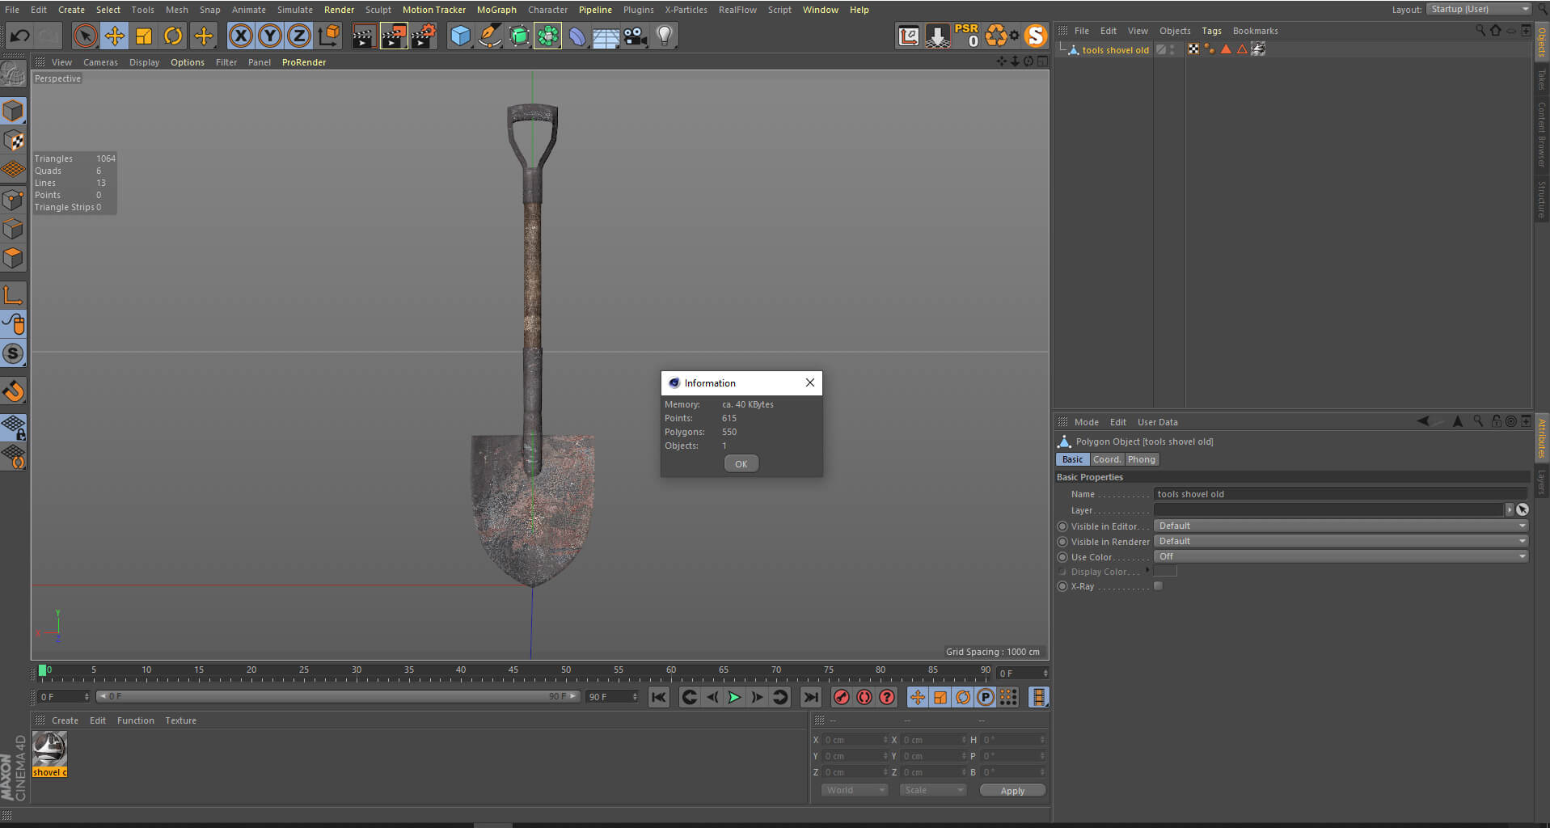Go to start of animation
Viewport: 1550px width, 828px height.
pos(659,697)
